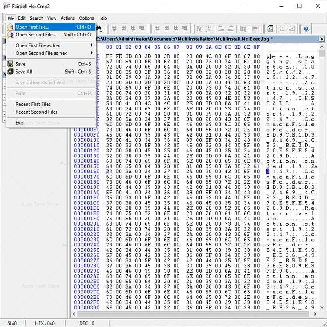Screen dimensions: 327x327
Task: Close the File menu via File header
Action: pos(11,18)
